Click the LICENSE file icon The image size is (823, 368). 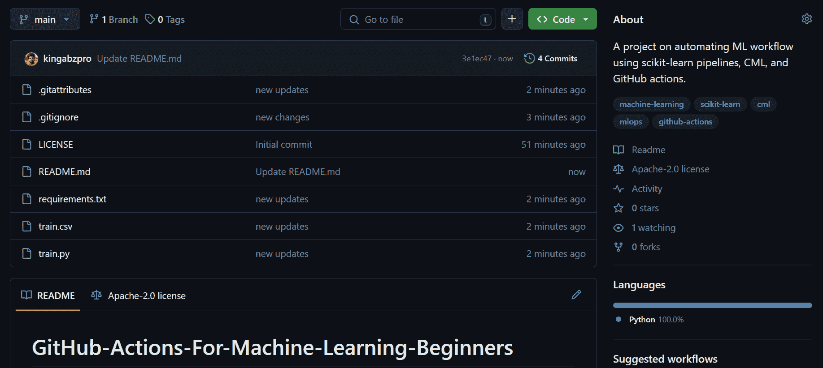27,144
